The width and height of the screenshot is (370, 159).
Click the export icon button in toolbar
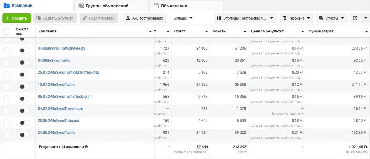coord(355,18)
